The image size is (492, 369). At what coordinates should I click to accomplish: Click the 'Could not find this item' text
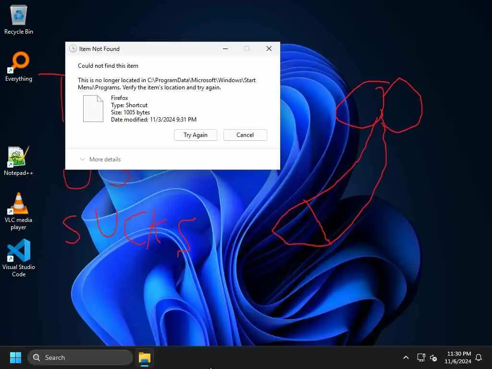point(108,65)
